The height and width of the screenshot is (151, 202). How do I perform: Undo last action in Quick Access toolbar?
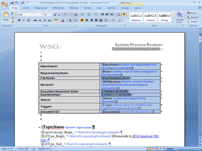[16, 3]
